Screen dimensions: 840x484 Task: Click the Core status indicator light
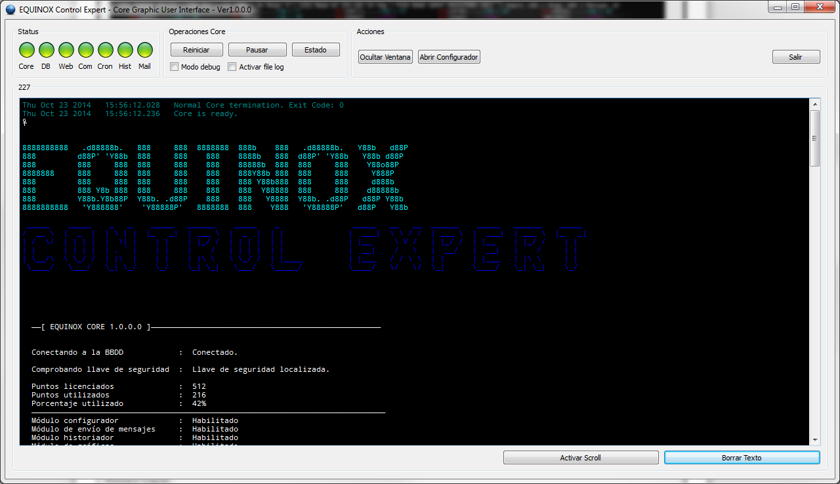(x=26, y=50)
